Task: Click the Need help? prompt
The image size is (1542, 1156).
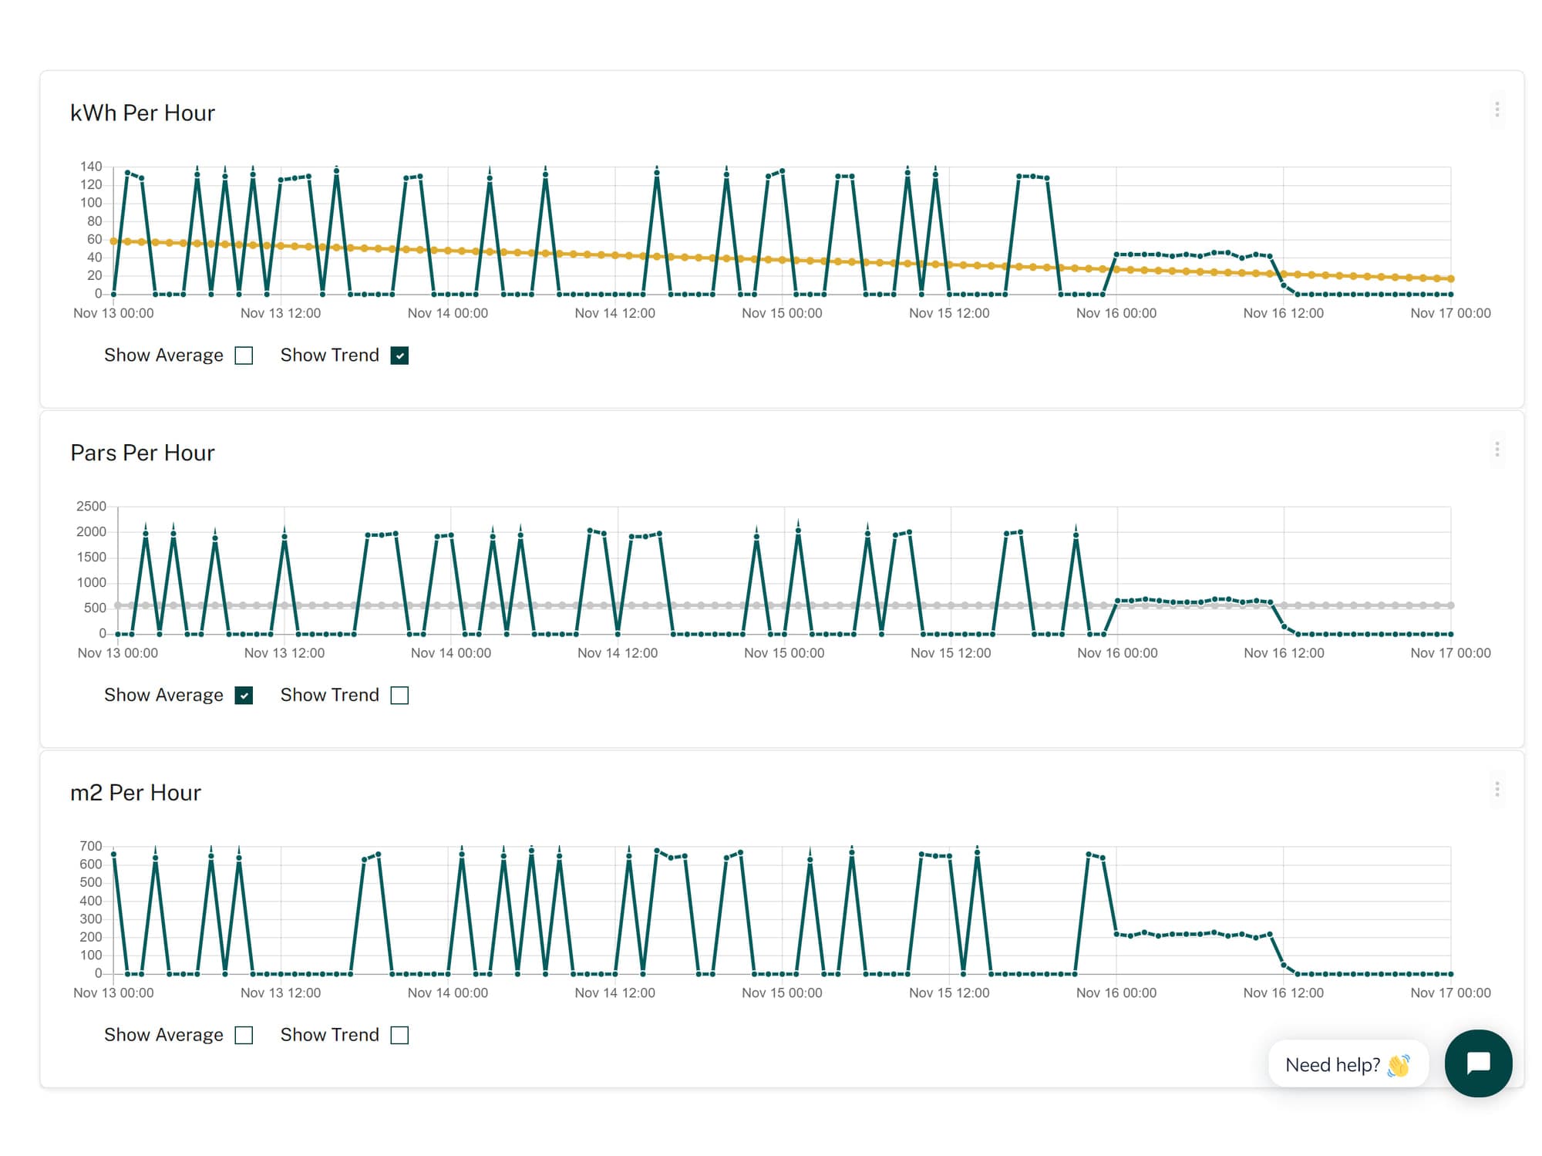Action: [x=1348, y=1065]
